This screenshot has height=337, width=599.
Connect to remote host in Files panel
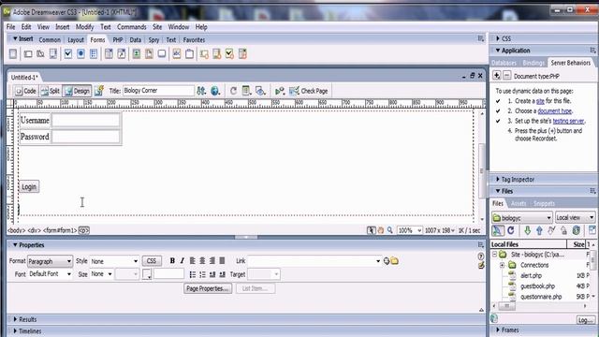coord(497,230)
